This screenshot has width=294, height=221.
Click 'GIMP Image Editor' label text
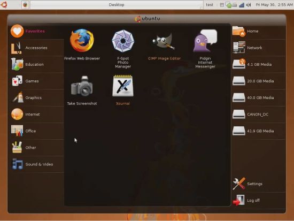tap(164, 58)
